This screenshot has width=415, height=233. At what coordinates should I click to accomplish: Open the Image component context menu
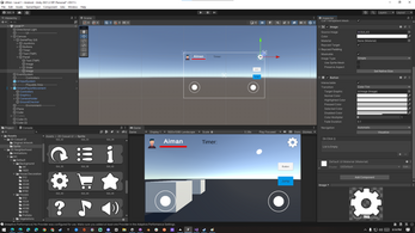point(409,27)
